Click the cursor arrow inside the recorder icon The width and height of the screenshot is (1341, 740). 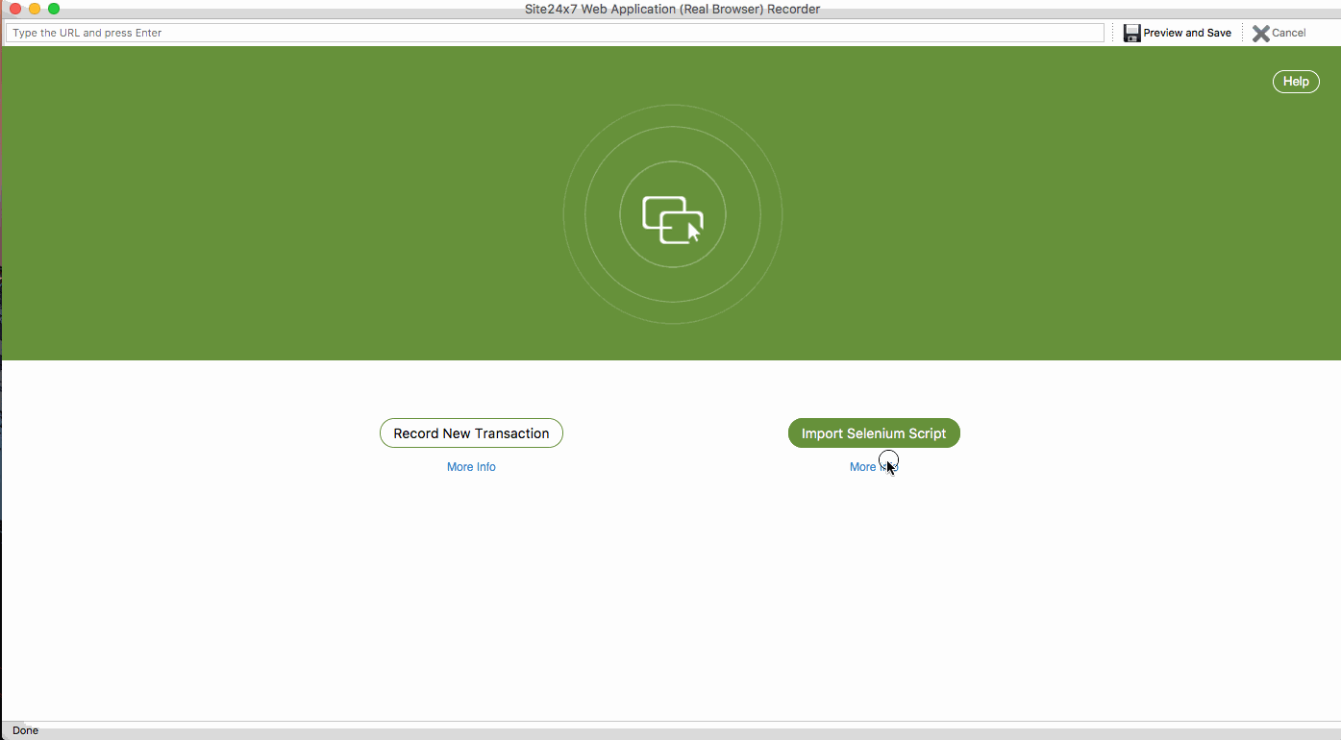pyautogui.click(x=690, y=230)
